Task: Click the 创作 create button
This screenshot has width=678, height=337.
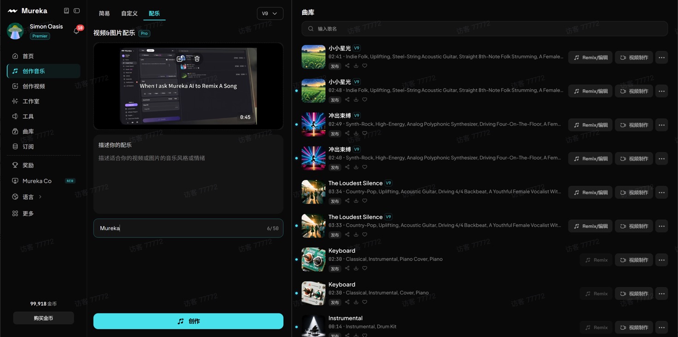Action: coord(188,321)
